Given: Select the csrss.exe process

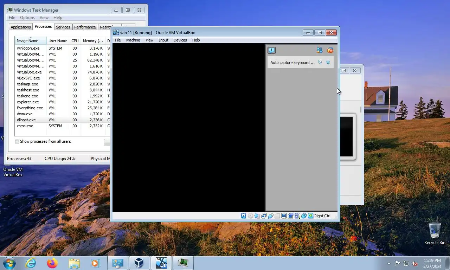Looking at the screenshot, I should click(62, 126).
